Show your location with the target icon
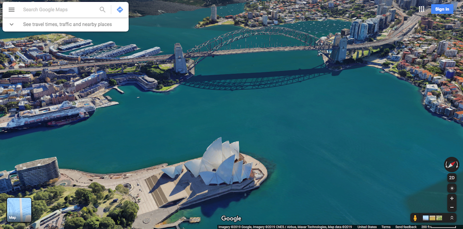 pos(452,188)
